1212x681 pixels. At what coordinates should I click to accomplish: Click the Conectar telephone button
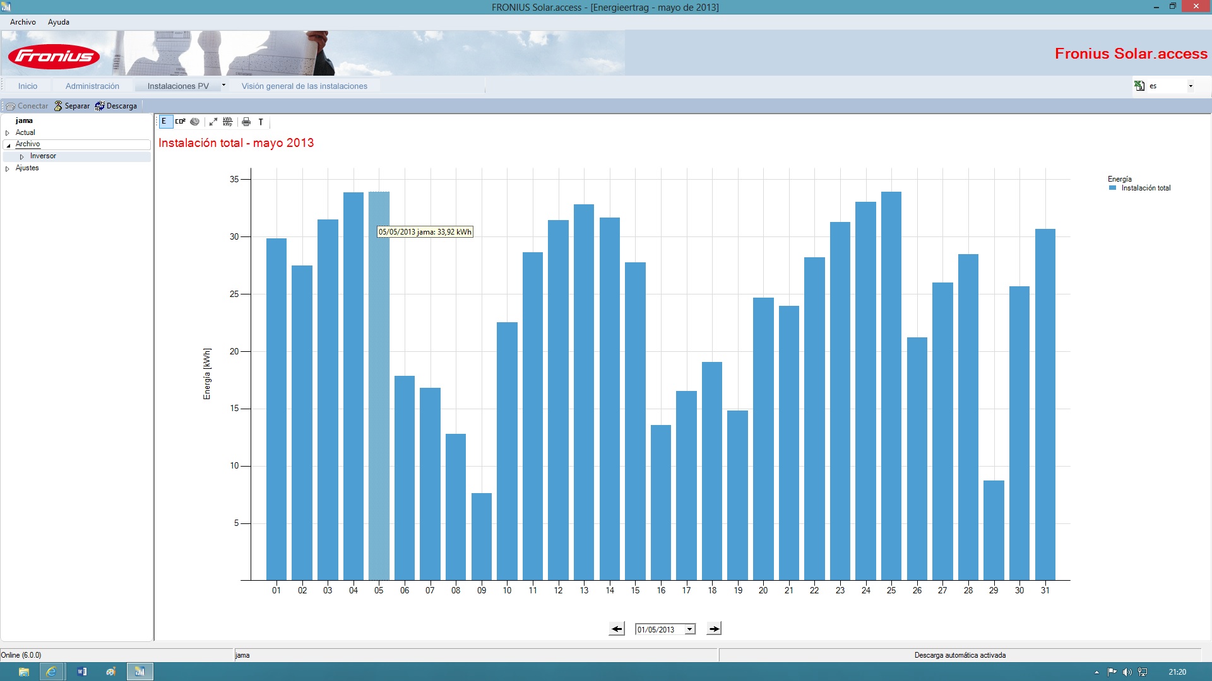(27, 106)
